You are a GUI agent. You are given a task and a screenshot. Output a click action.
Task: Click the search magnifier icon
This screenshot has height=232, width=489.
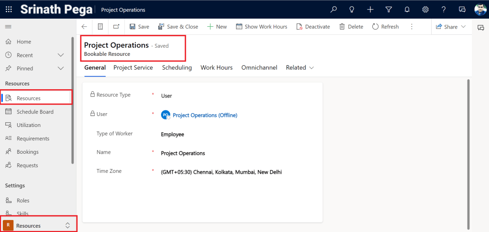pyautogui.click(x=334, y=10)
